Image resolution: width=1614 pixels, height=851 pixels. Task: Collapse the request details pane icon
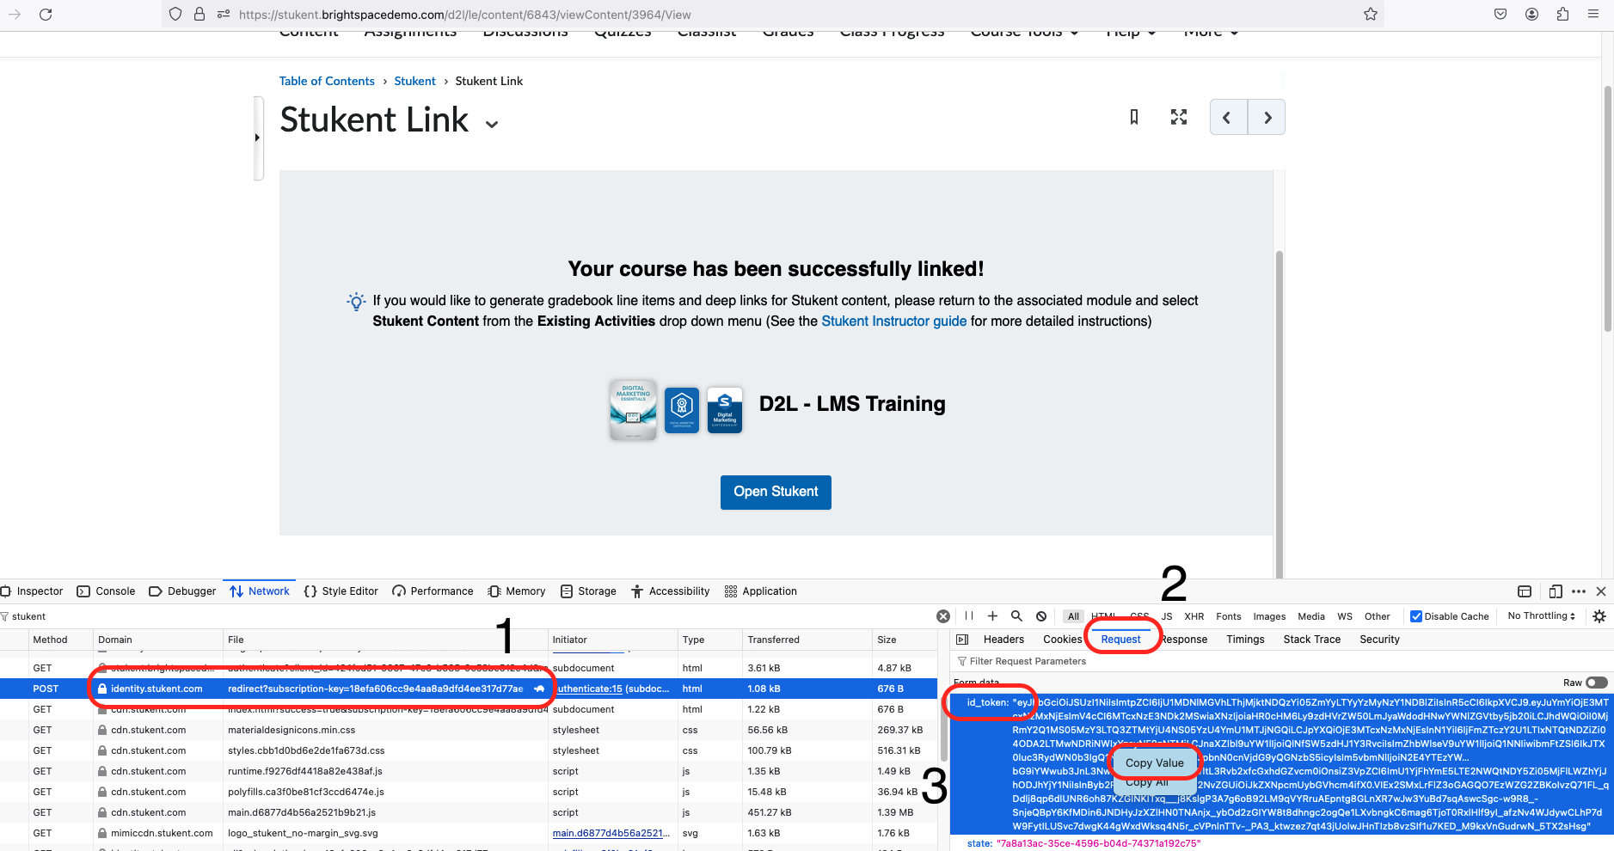962,640
